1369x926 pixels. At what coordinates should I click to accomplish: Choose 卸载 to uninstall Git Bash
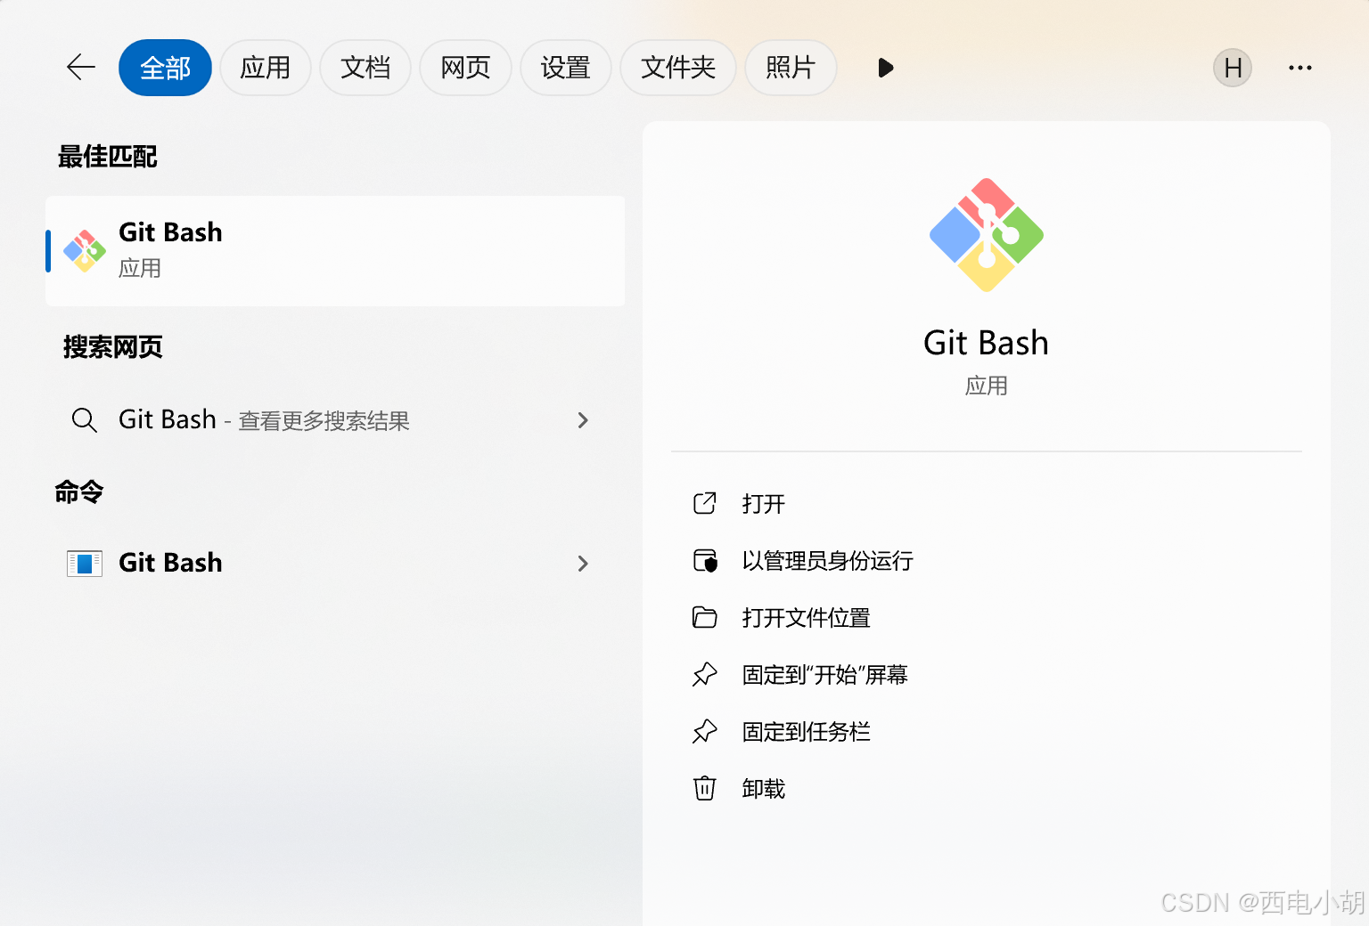pos(764,789)
